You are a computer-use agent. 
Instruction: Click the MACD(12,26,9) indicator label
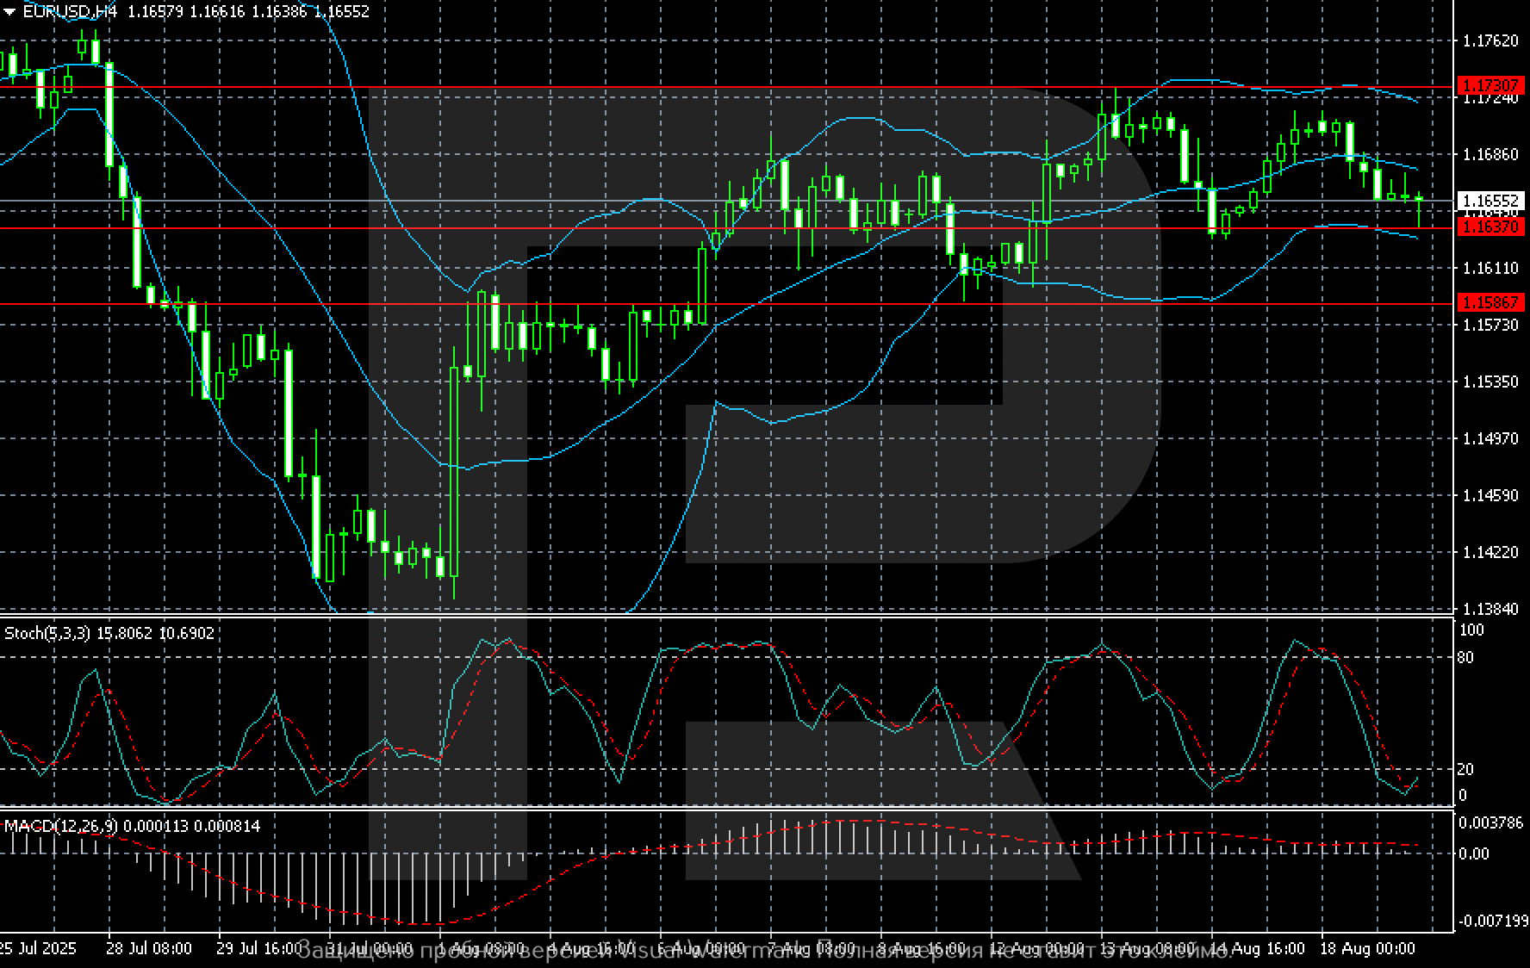click(60, 826)
